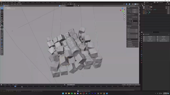Enable Cloth physics button
Image resolution: width=170 pixels, height=95 pixels.
coord(149,40)
